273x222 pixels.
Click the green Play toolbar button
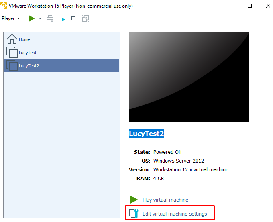(x=32, y=18)
